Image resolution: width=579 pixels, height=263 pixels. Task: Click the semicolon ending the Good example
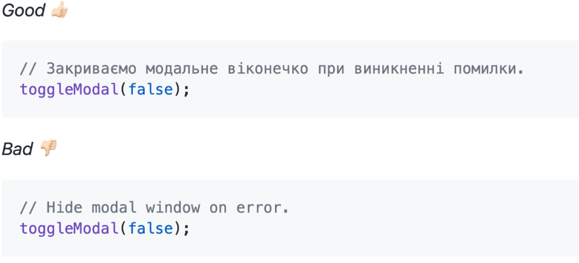[x=186, y=89]
